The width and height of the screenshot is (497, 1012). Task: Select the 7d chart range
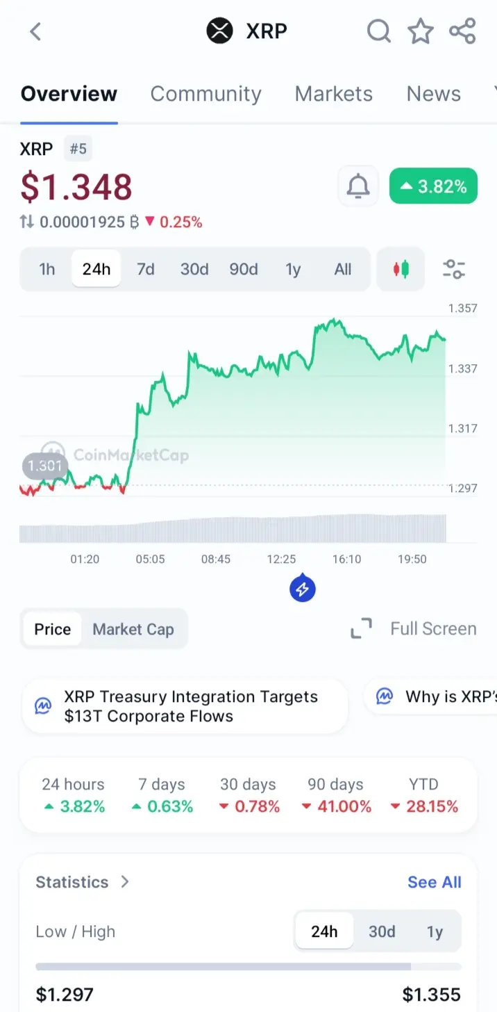[x=146, y=269]
